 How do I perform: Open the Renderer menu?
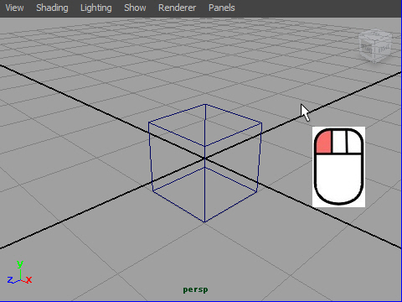(x=178, y=8)
